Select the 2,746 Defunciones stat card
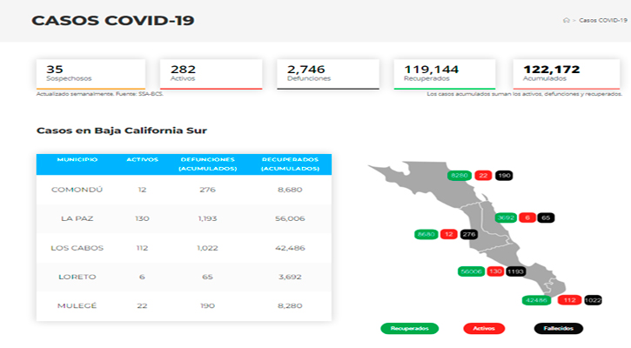The height and width of the screenshot is (348, 631). click(328, 75)
